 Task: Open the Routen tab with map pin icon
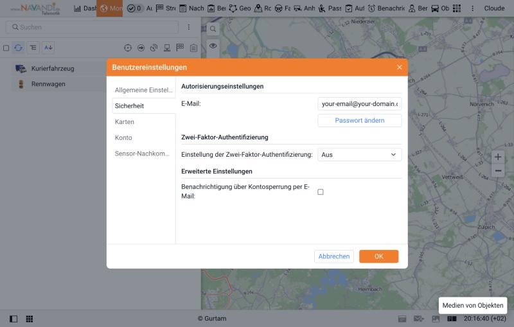pos(263,8)
